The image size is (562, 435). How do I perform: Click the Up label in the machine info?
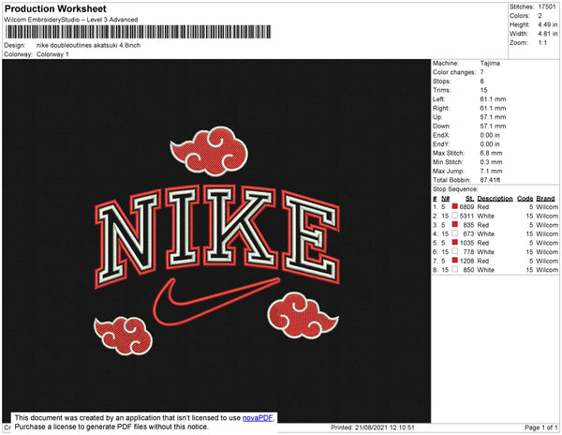[x=437, y=117]
